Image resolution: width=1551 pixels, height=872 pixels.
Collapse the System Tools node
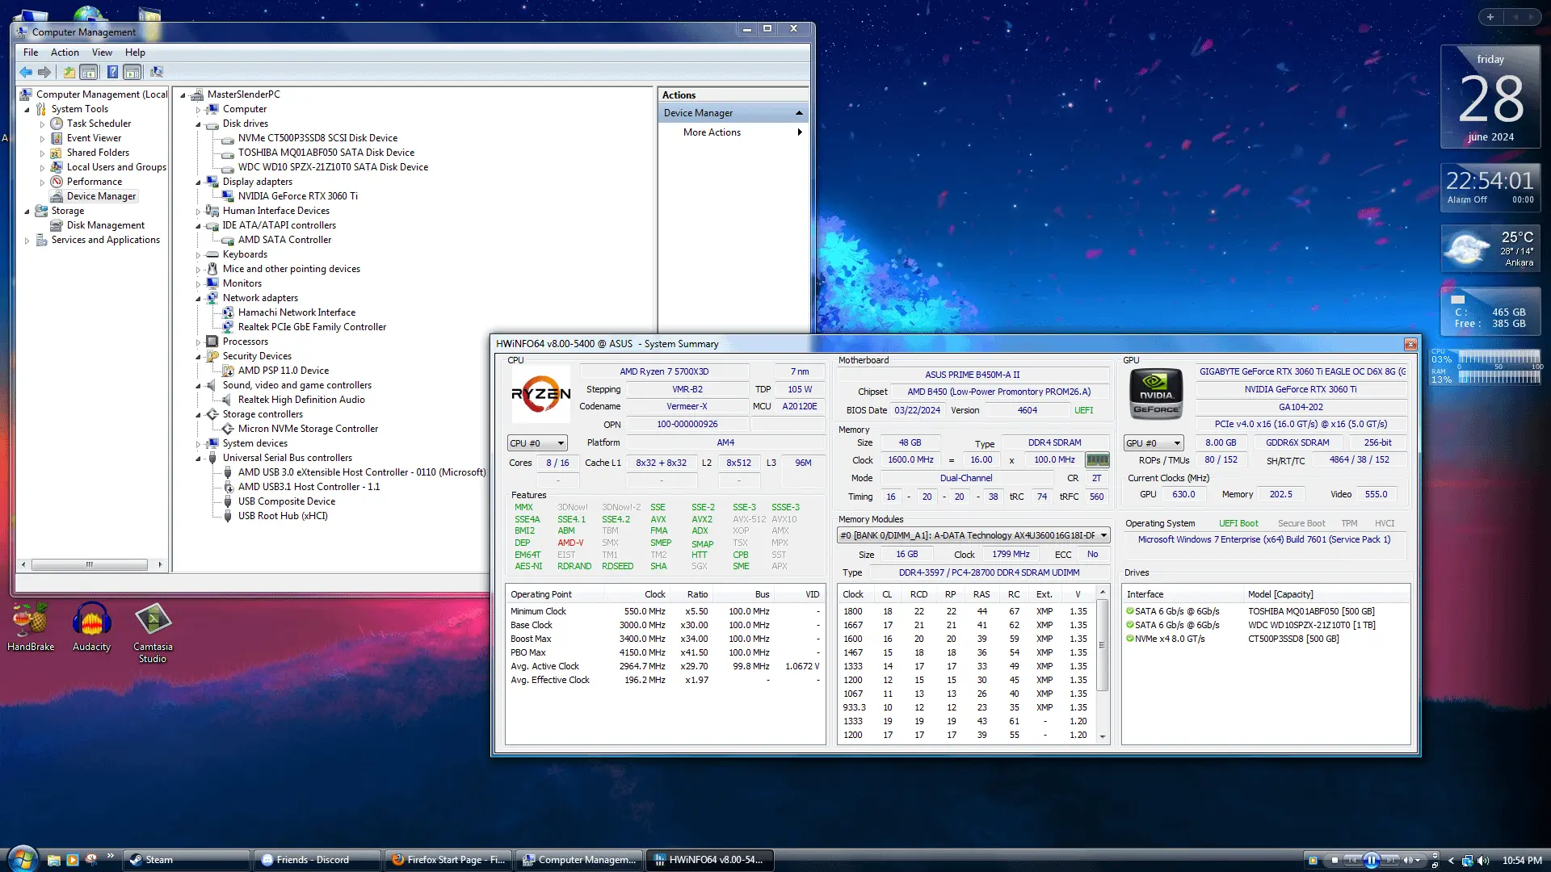[x=27, y=110]
